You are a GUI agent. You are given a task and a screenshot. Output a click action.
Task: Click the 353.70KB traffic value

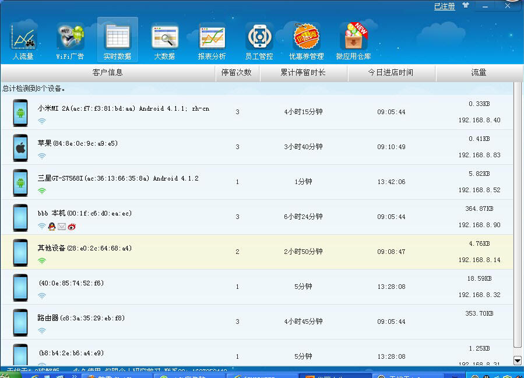click(x=479, y=313)
